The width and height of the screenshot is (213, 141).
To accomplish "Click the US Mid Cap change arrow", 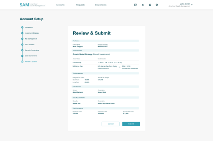I will point(106,62).
